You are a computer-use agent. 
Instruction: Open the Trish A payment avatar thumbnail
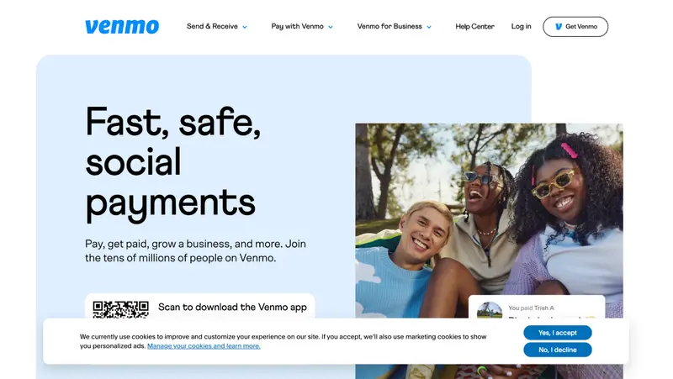490,310
